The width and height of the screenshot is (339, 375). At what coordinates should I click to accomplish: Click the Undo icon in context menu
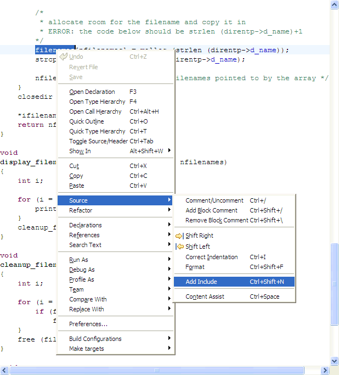(x=64, y=57)
